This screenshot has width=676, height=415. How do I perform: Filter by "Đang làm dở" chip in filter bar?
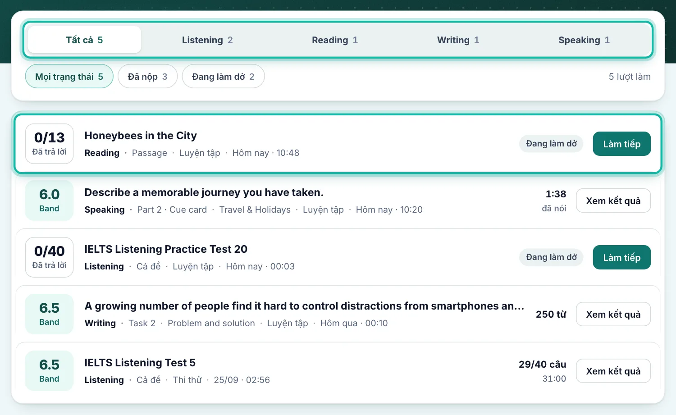pyautogui.click(x=223, y=77)
